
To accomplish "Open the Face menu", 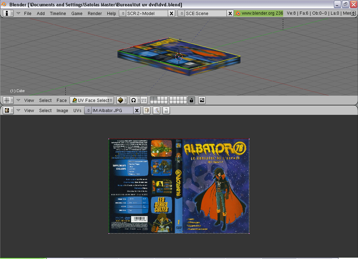I will (62, 100).
